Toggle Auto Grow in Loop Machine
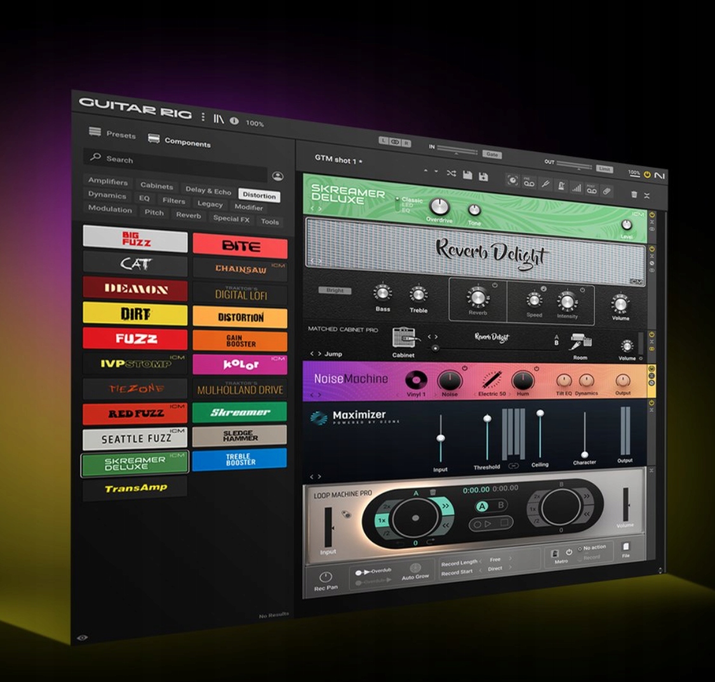Image resolution: width=715 pixels, height=682 pixels. point(415,568)
